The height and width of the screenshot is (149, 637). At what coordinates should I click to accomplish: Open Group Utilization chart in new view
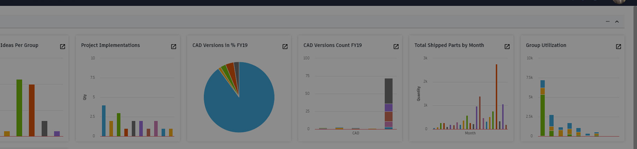618,47
